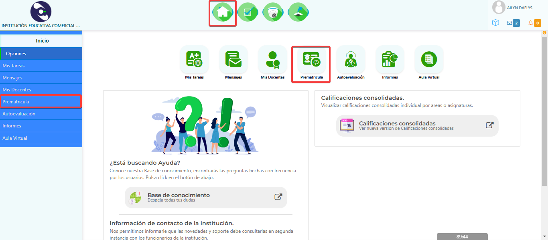
Task: Click the vertical page scrollbar
Action: point(545,111)
